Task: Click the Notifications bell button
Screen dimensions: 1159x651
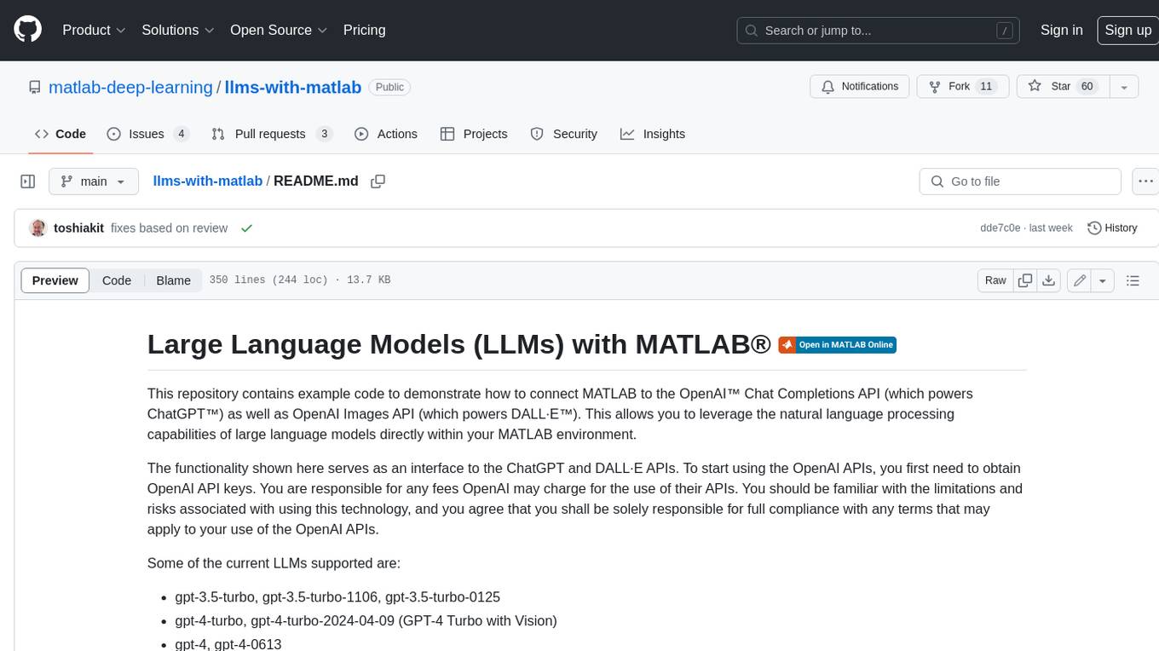Action: pyautogui.click(x=859, y=86)
